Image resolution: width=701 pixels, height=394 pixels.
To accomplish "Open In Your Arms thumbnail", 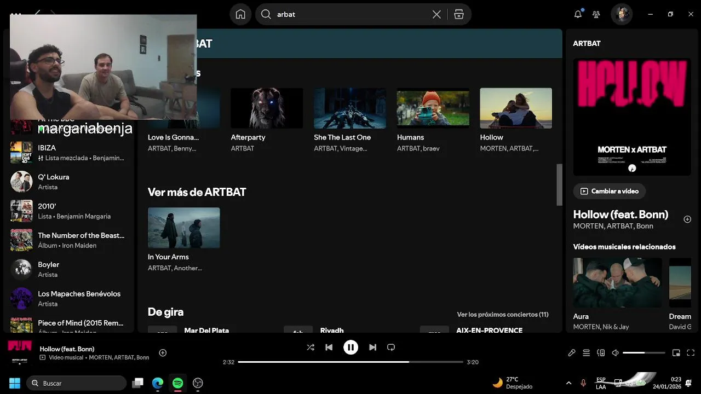I will (184, 228).
